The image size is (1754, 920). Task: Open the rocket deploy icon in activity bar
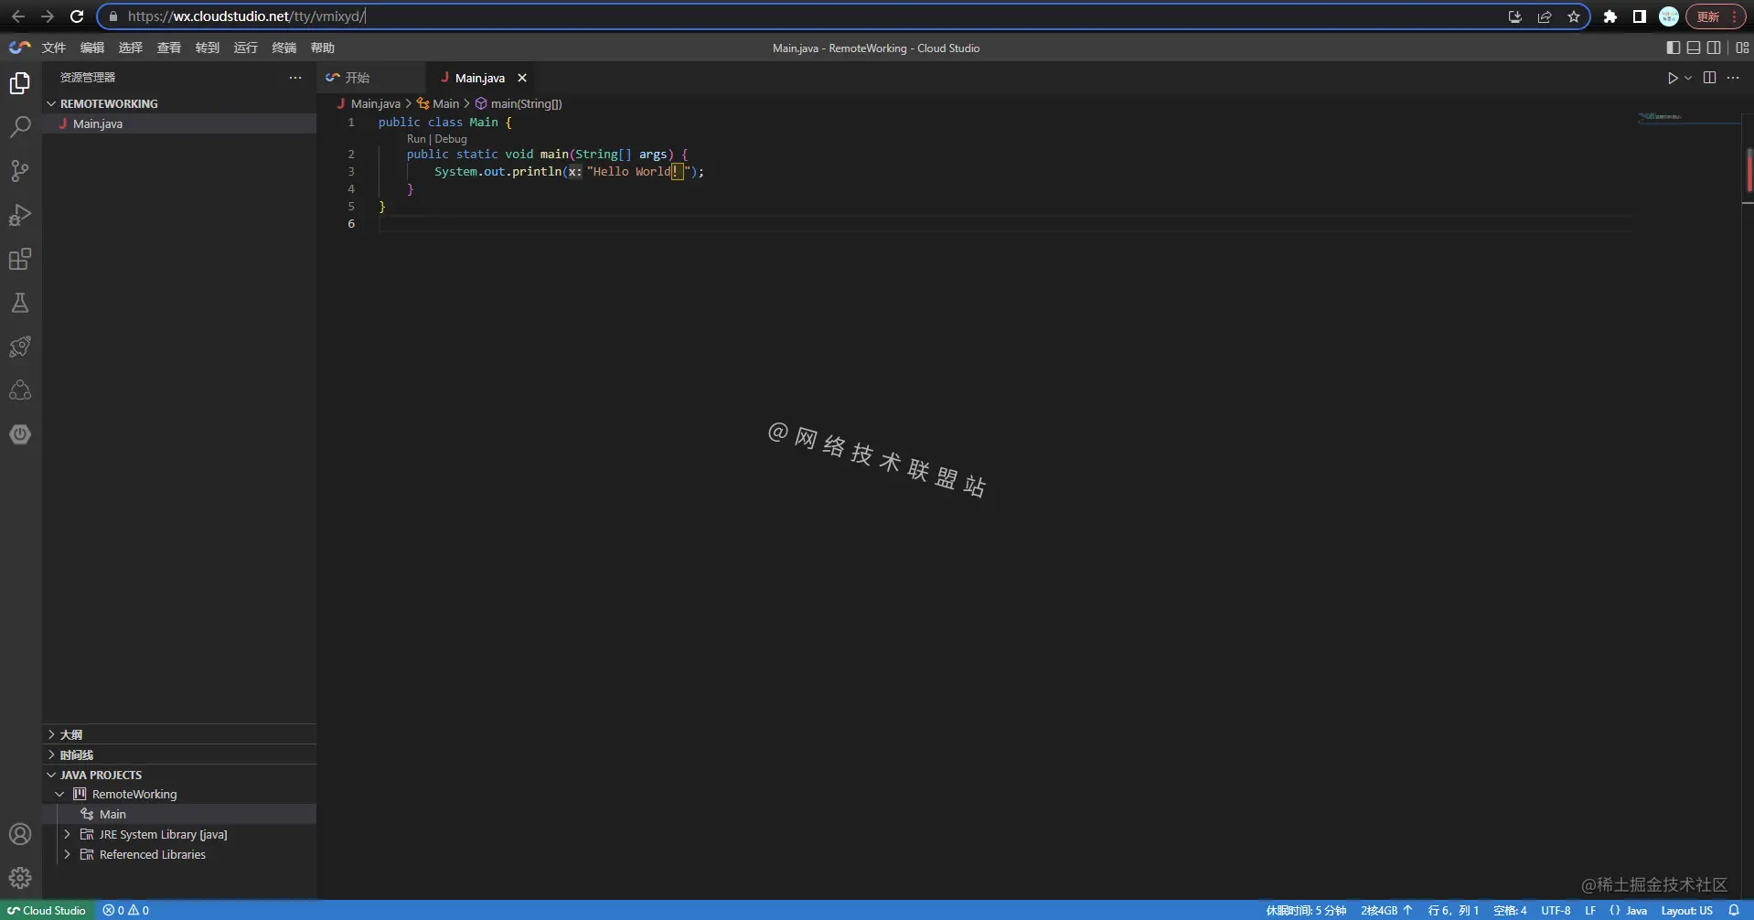20,347
